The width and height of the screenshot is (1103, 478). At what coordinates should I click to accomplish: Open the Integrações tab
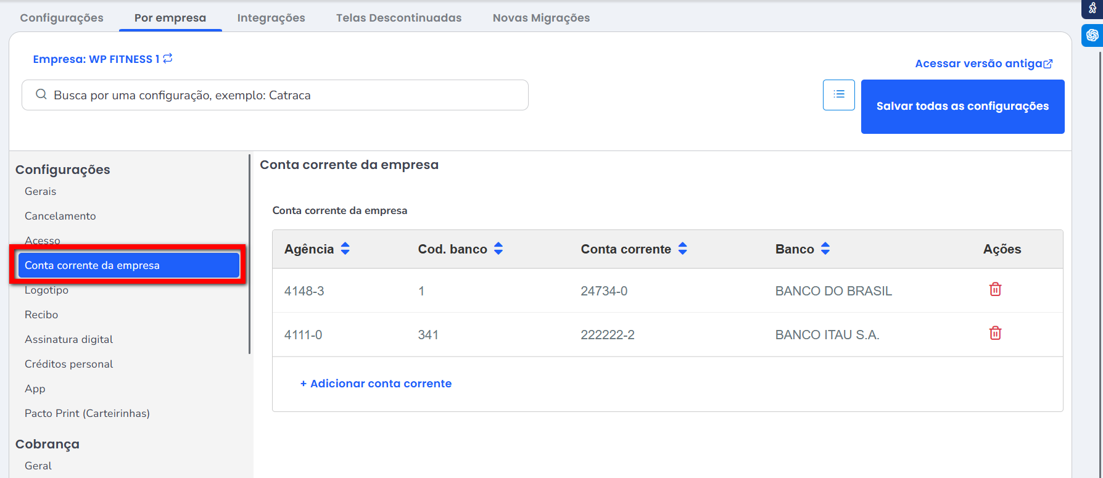pyautogui.click(x=271, y=18)
